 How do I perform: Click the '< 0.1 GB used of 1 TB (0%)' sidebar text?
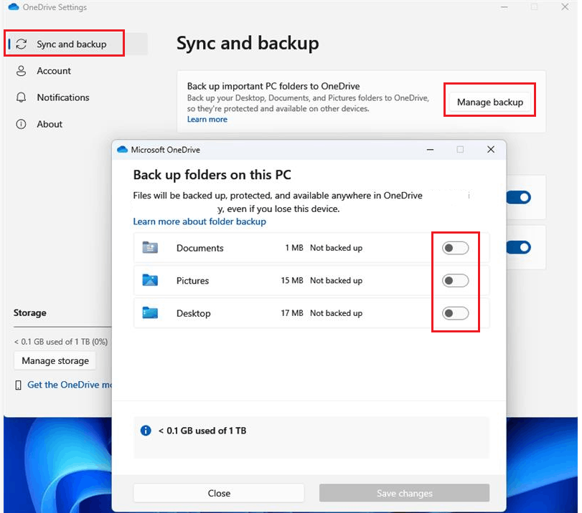(x=61, y=342)
